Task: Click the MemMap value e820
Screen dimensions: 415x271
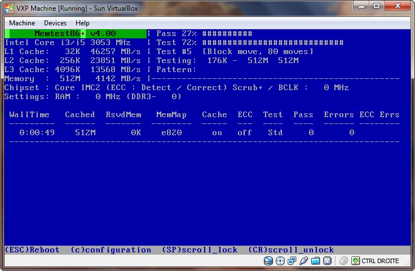Action: [171, 132]
